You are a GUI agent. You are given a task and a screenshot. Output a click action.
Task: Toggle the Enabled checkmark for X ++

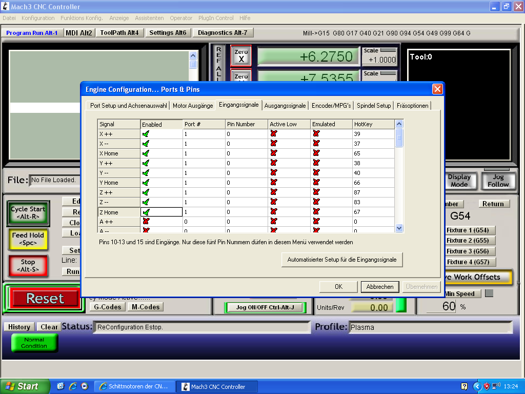(x=146, y=134)
